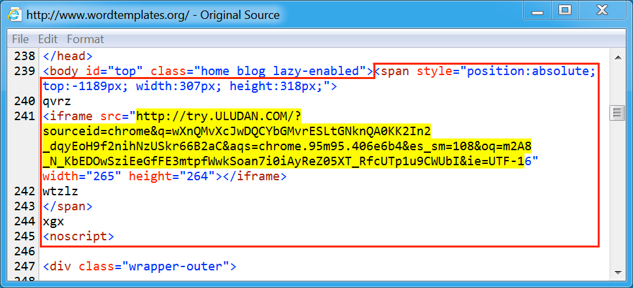Click the text qvrz on line 240

point(57,101)
